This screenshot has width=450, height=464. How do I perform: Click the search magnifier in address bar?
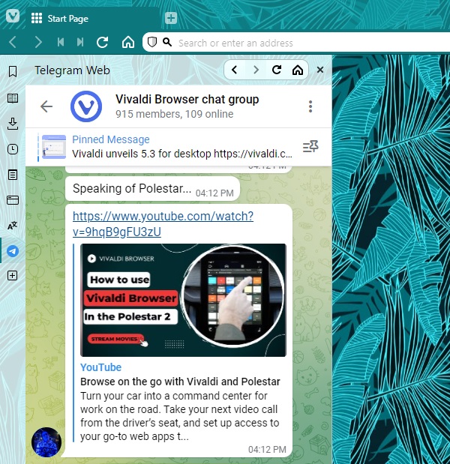(167, 42)
